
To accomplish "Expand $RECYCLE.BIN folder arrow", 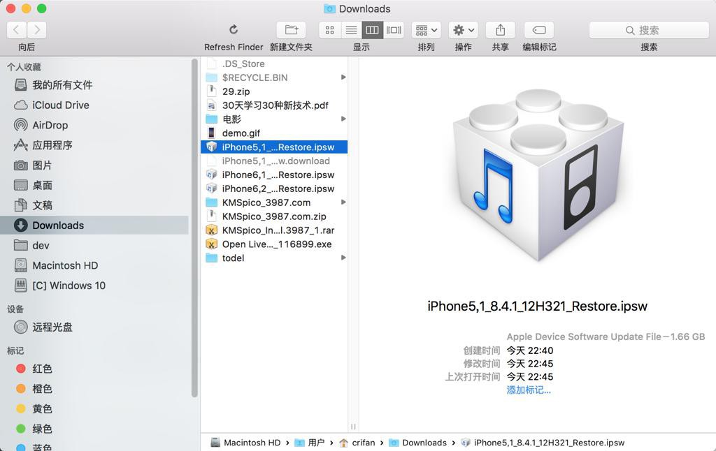I will (x=343, y=77).
